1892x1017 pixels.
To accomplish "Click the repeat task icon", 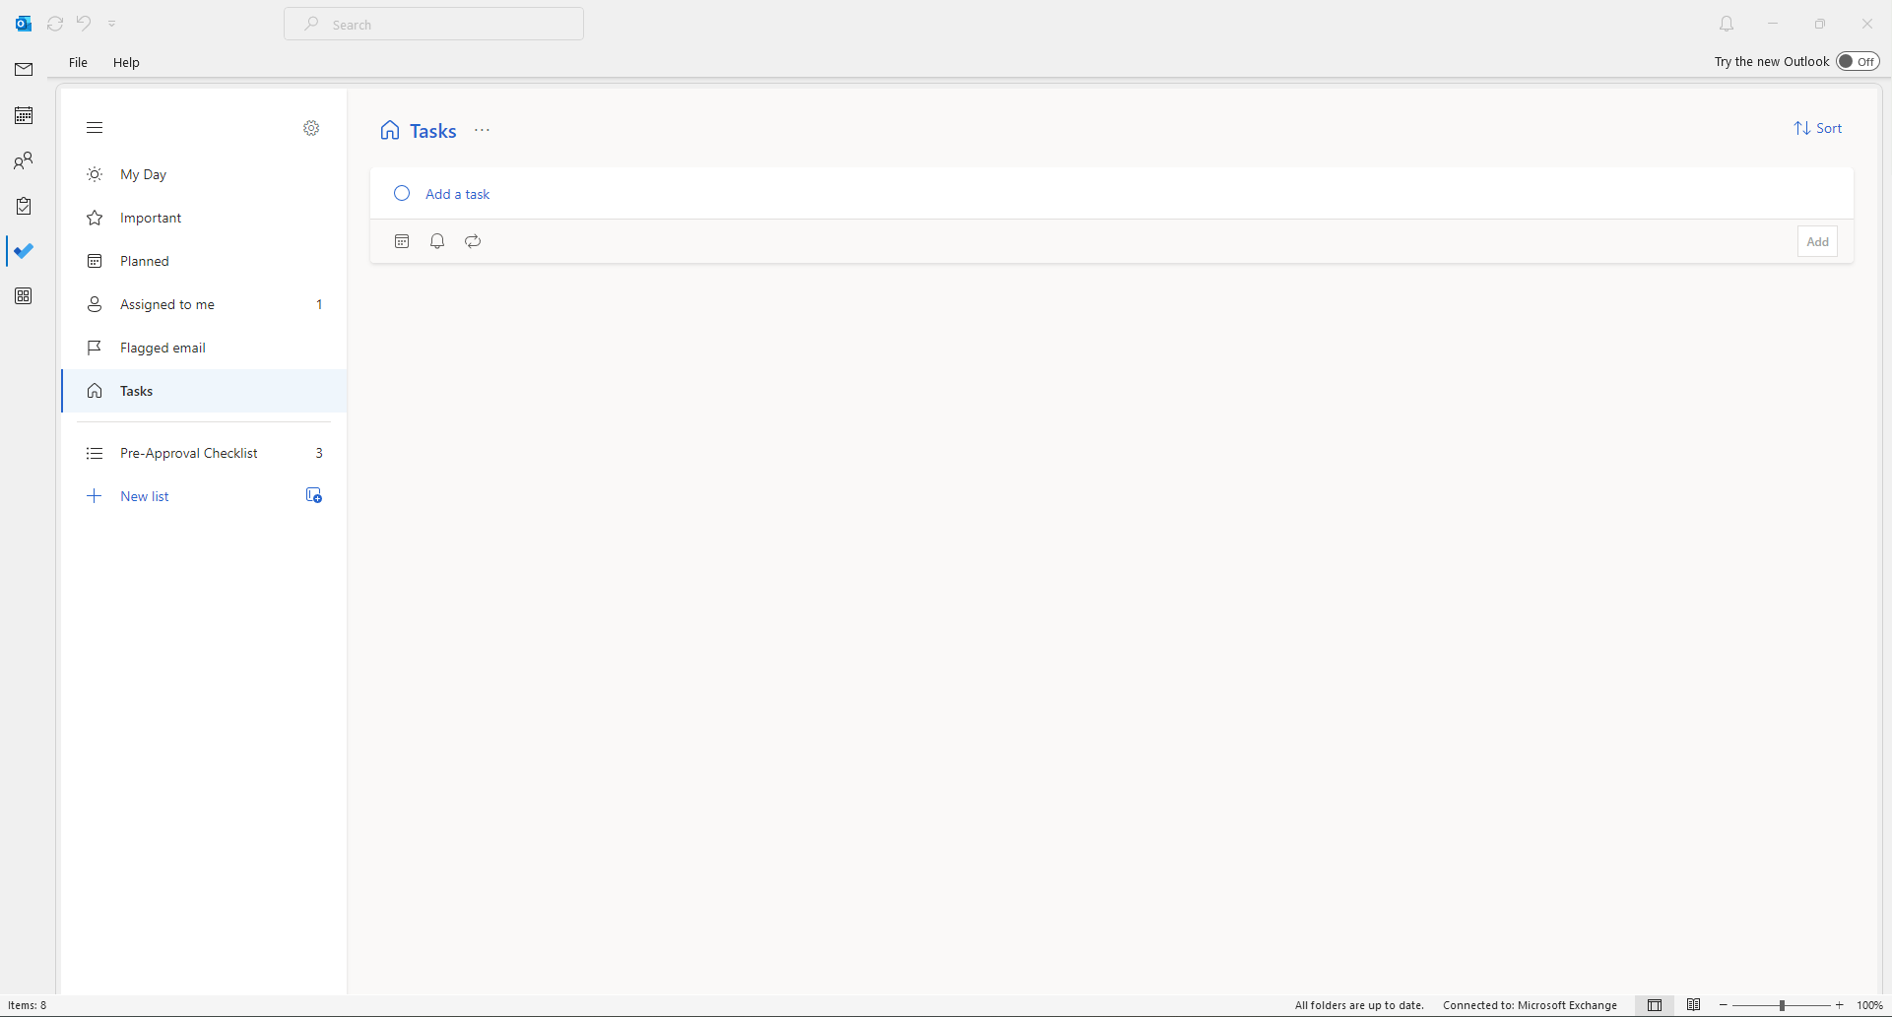I will pyautogui.click(x=473, y=241).
